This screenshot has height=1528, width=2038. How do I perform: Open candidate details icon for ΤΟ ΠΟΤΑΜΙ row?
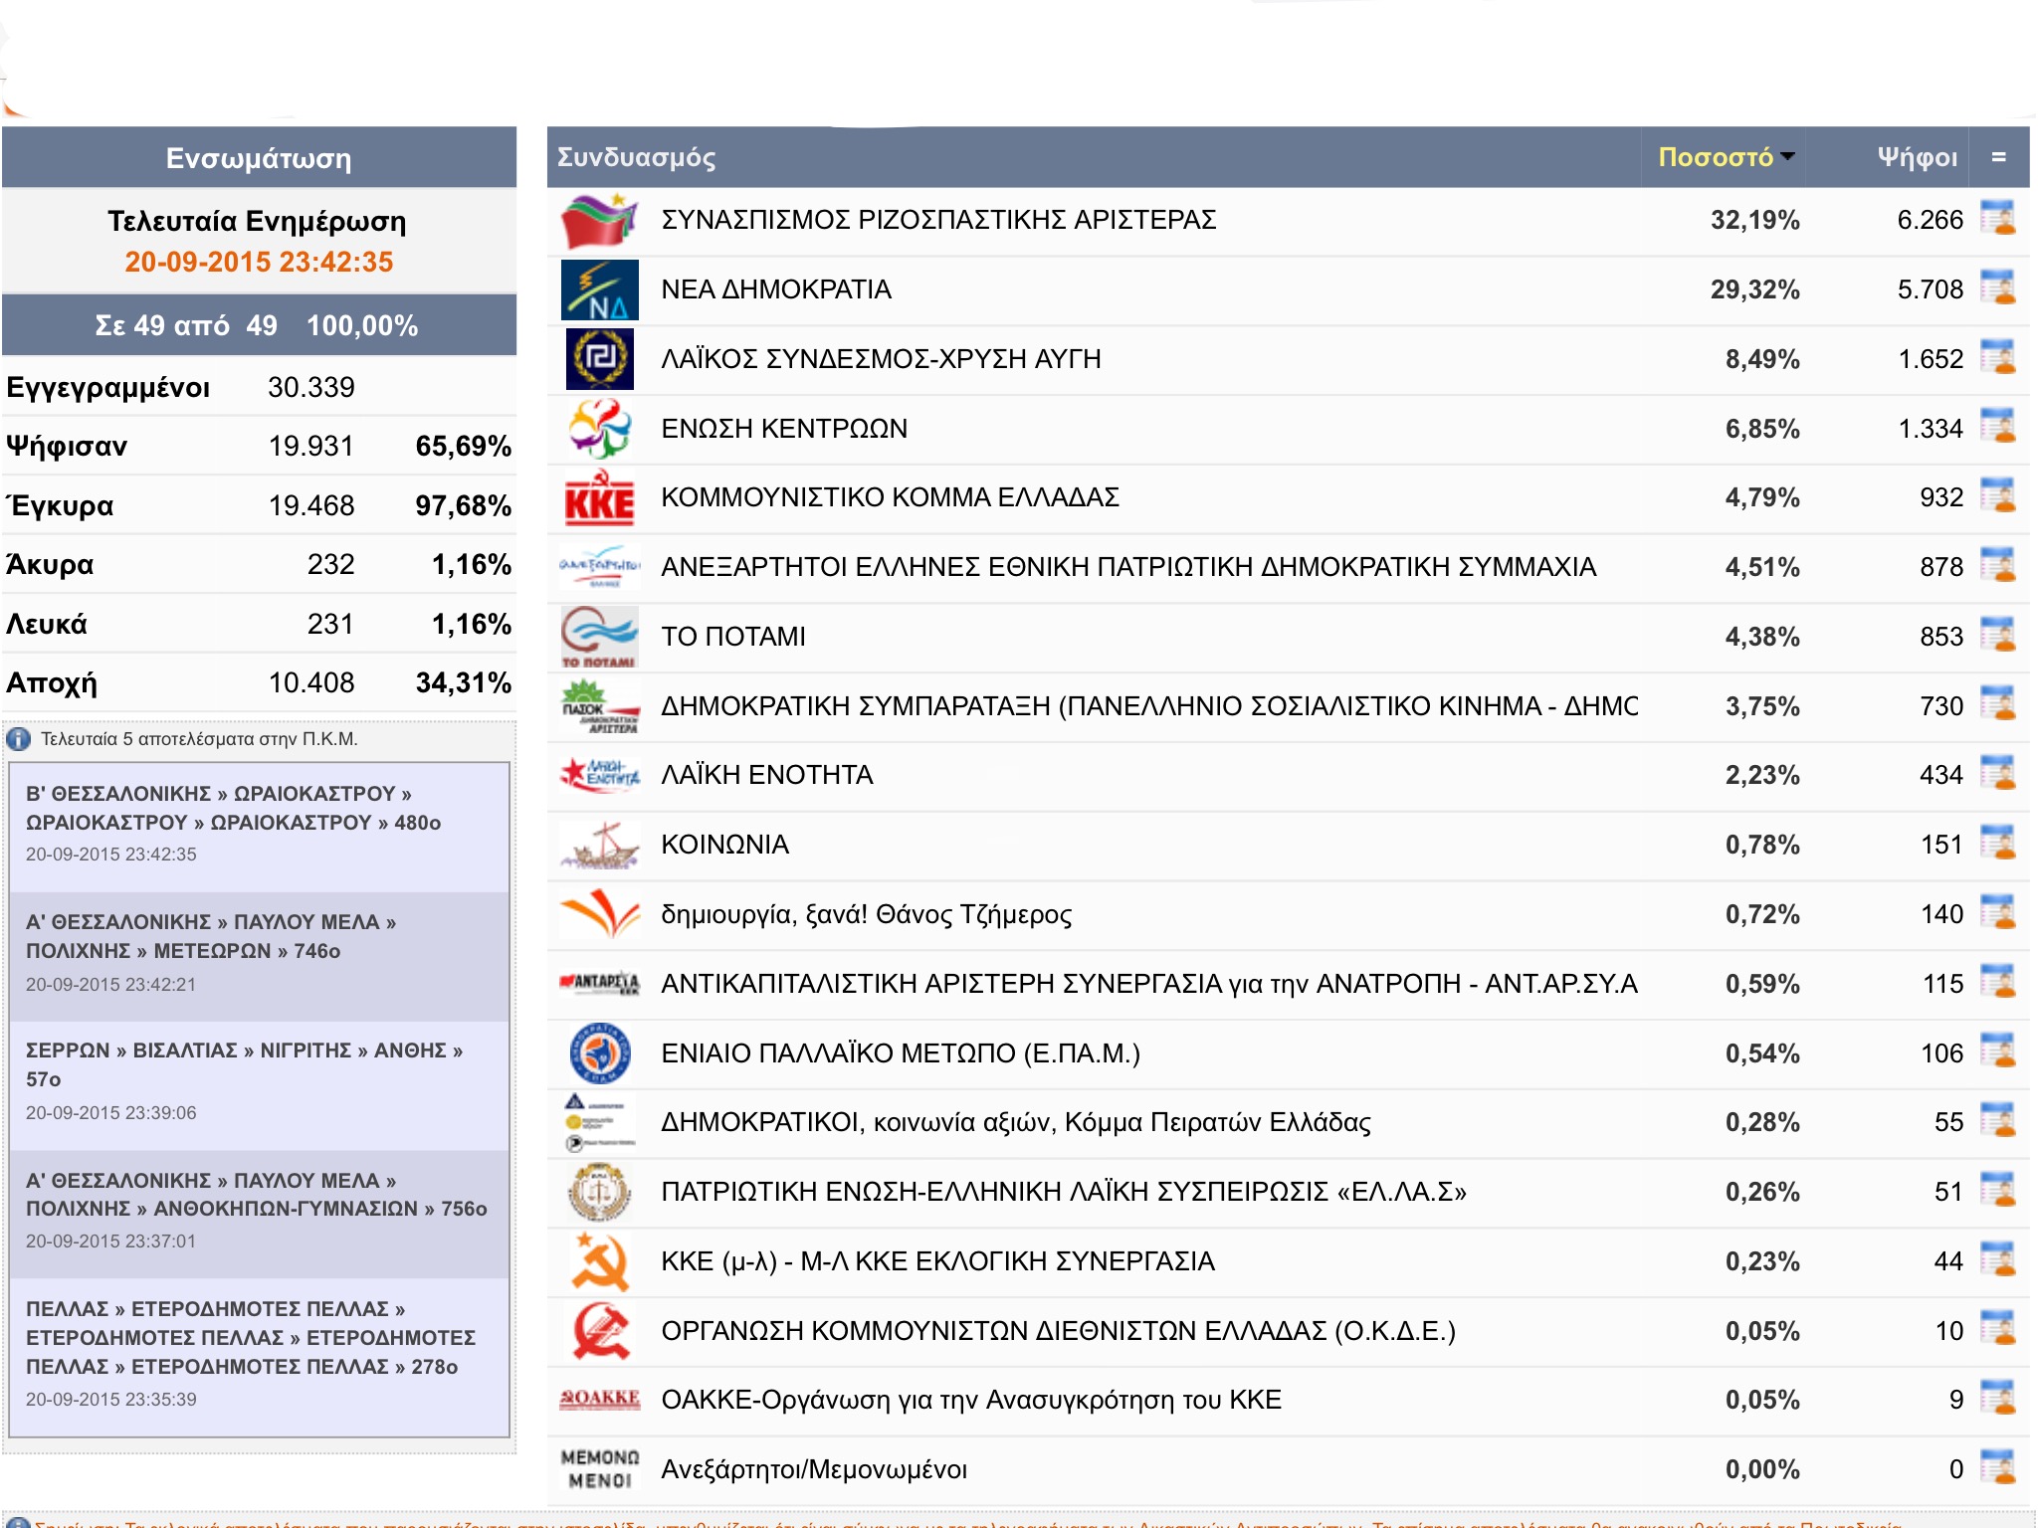click(x=1997, y=635)
